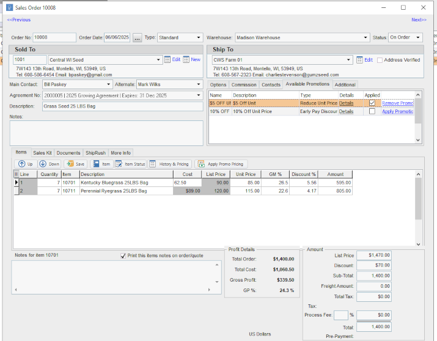Switch to the Options tab
Image resolution: width=437 pixels, height=341 pixels.
(x=218, y=85)
